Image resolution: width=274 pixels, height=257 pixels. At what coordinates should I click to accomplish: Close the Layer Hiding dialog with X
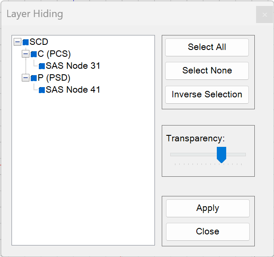point(265,15)
